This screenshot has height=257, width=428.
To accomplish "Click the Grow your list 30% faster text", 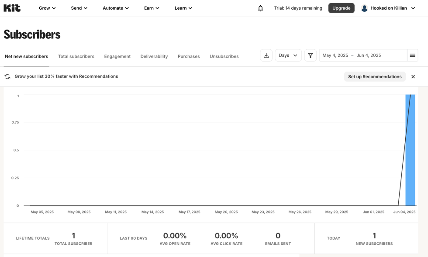I will (66, 76).
